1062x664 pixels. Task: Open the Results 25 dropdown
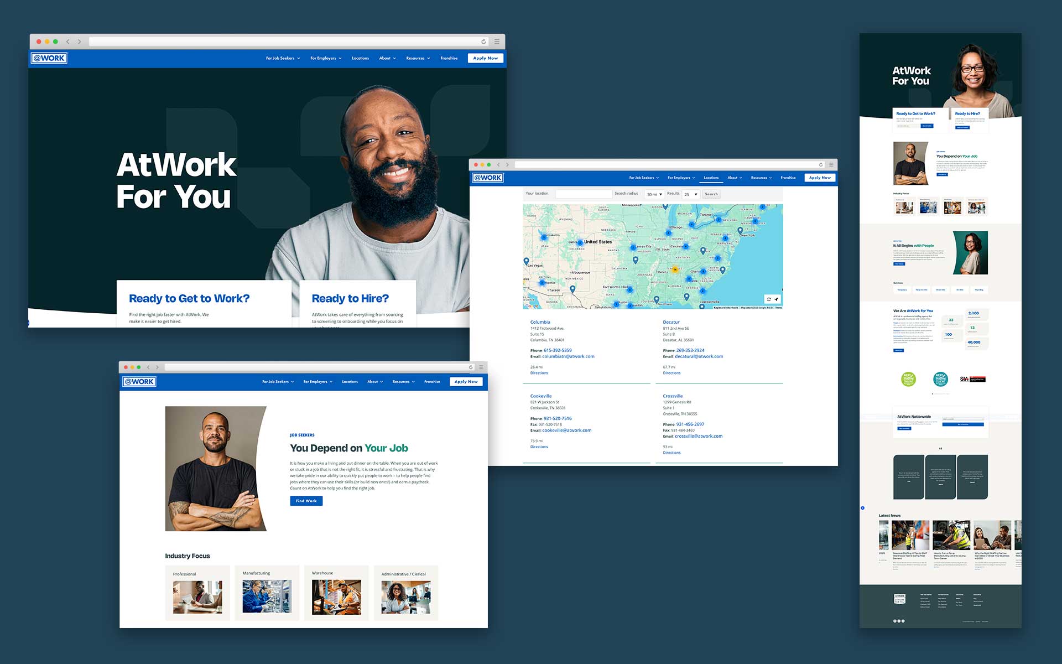tap(691, 194)
